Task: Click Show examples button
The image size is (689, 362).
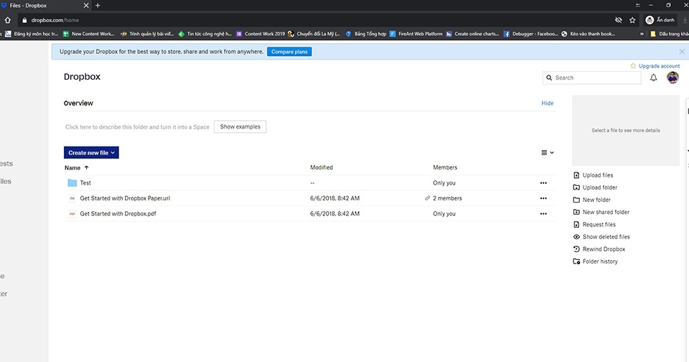Action: pyautogui.click(x=240, y=126)
